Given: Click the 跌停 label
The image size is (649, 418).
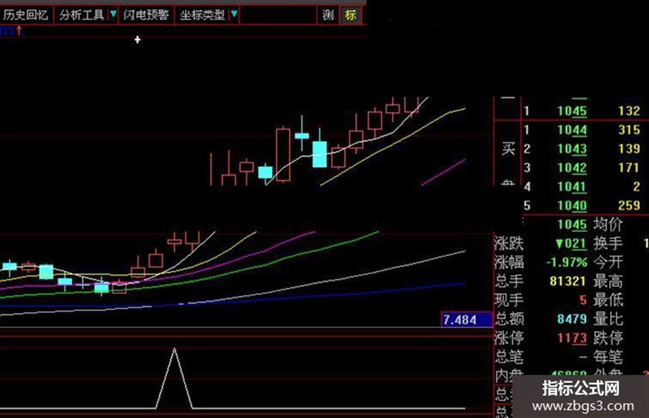Looking at the screenshot, I should (x=608, y=338).
